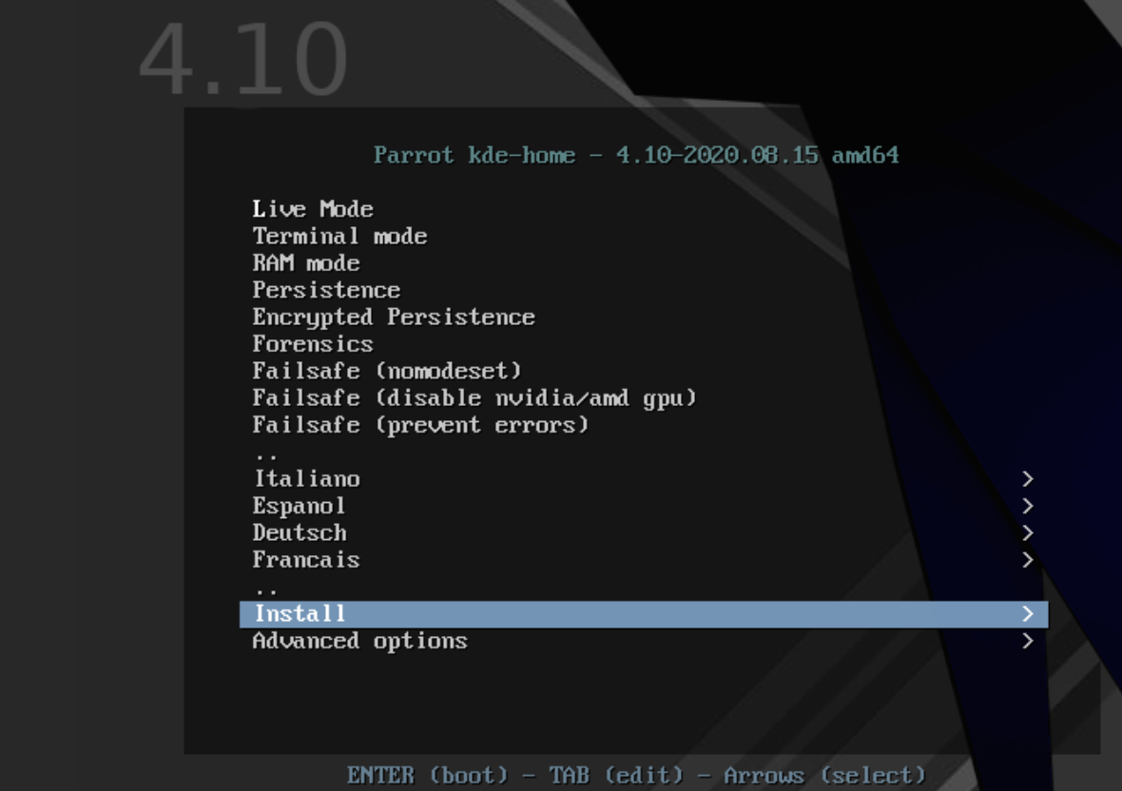
Task: Open the Francais language submenu
Action: 644,560
